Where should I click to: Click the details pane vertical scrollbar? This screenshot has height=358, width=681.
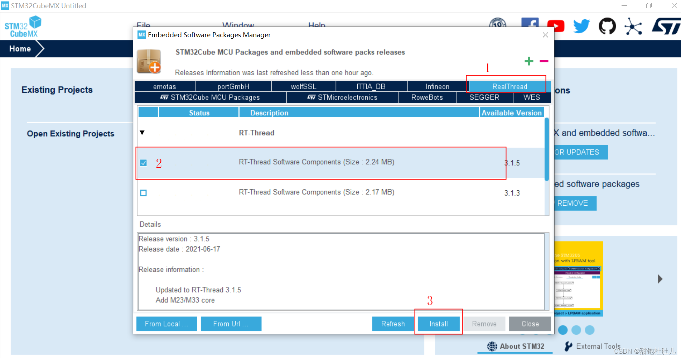point(547,271)
